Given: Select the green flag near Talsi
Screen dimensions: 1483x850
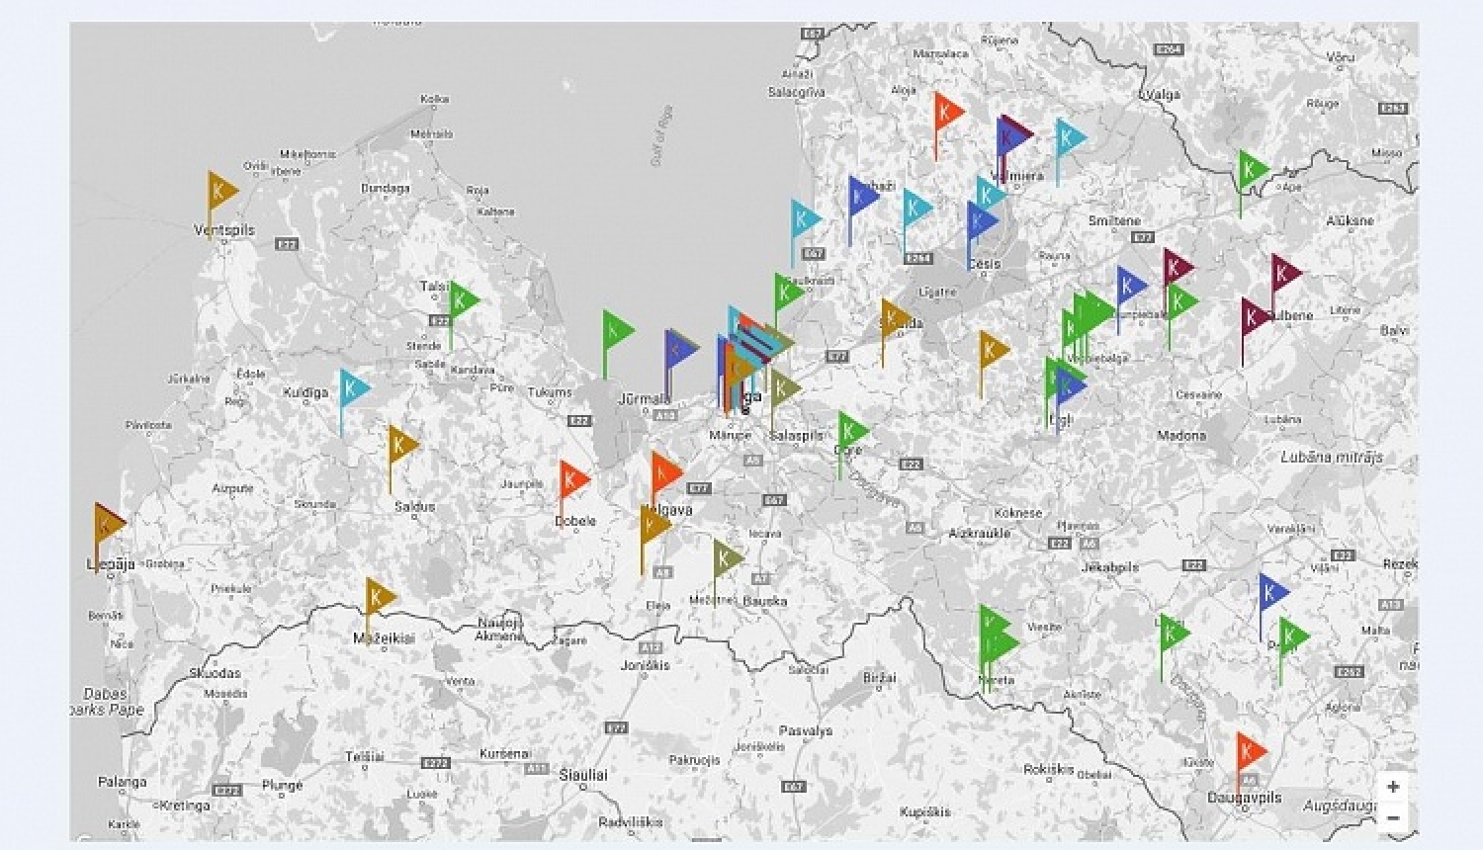Looking at the screenshot, I should coord(463,301).
